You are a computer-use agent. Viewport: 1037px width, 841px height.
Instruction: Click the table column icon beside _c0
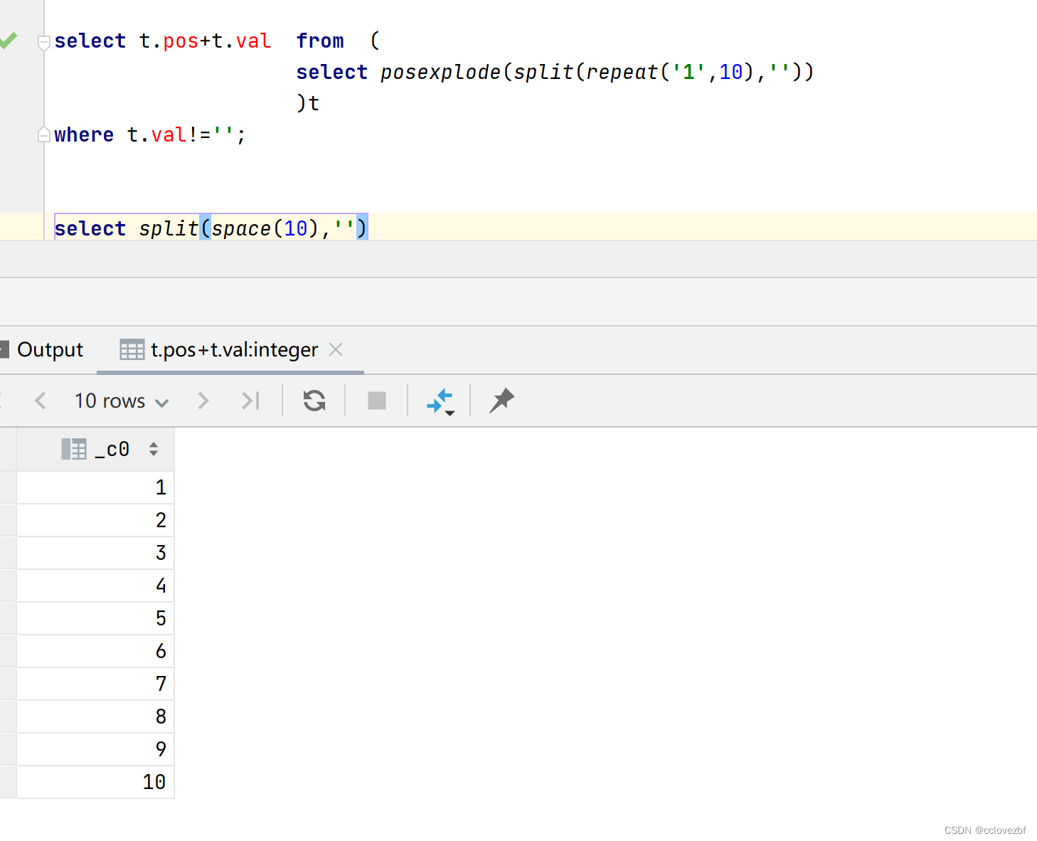[x=74, y=449]
